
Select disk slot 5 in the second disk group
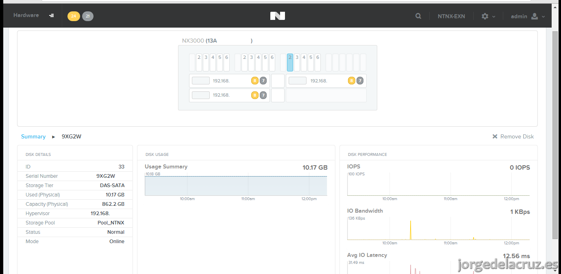tap(265, 63)
